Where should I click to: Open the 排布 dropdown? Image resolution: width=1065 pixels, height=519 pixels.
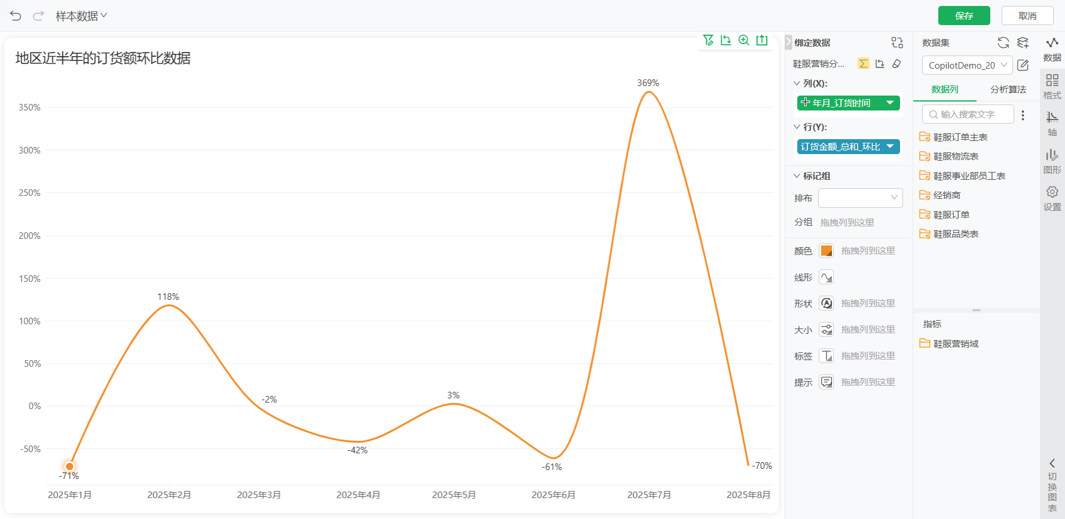860,198
